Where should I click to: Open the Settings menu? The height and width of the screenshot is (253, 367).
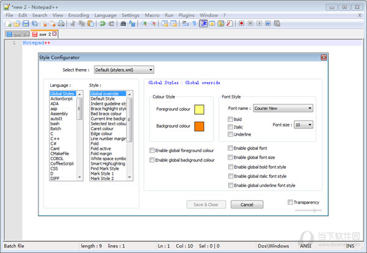pyautogui.click(x=130, y=15)
